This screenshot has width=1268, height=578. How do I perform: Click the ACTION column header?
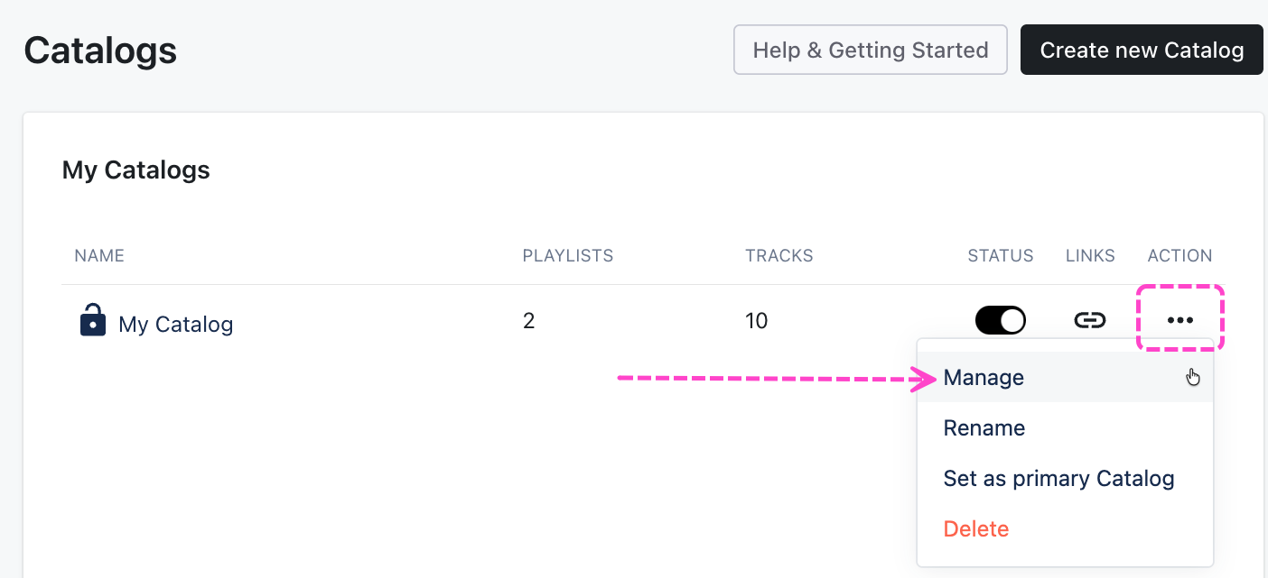pyautogui.click(x=1179, y=256)
